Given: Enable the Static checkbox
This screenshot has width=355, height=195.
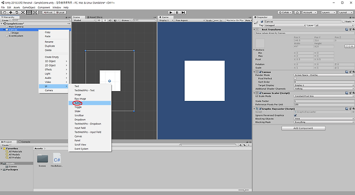Looking at the screenshot, I should click(x=344, y=22).
